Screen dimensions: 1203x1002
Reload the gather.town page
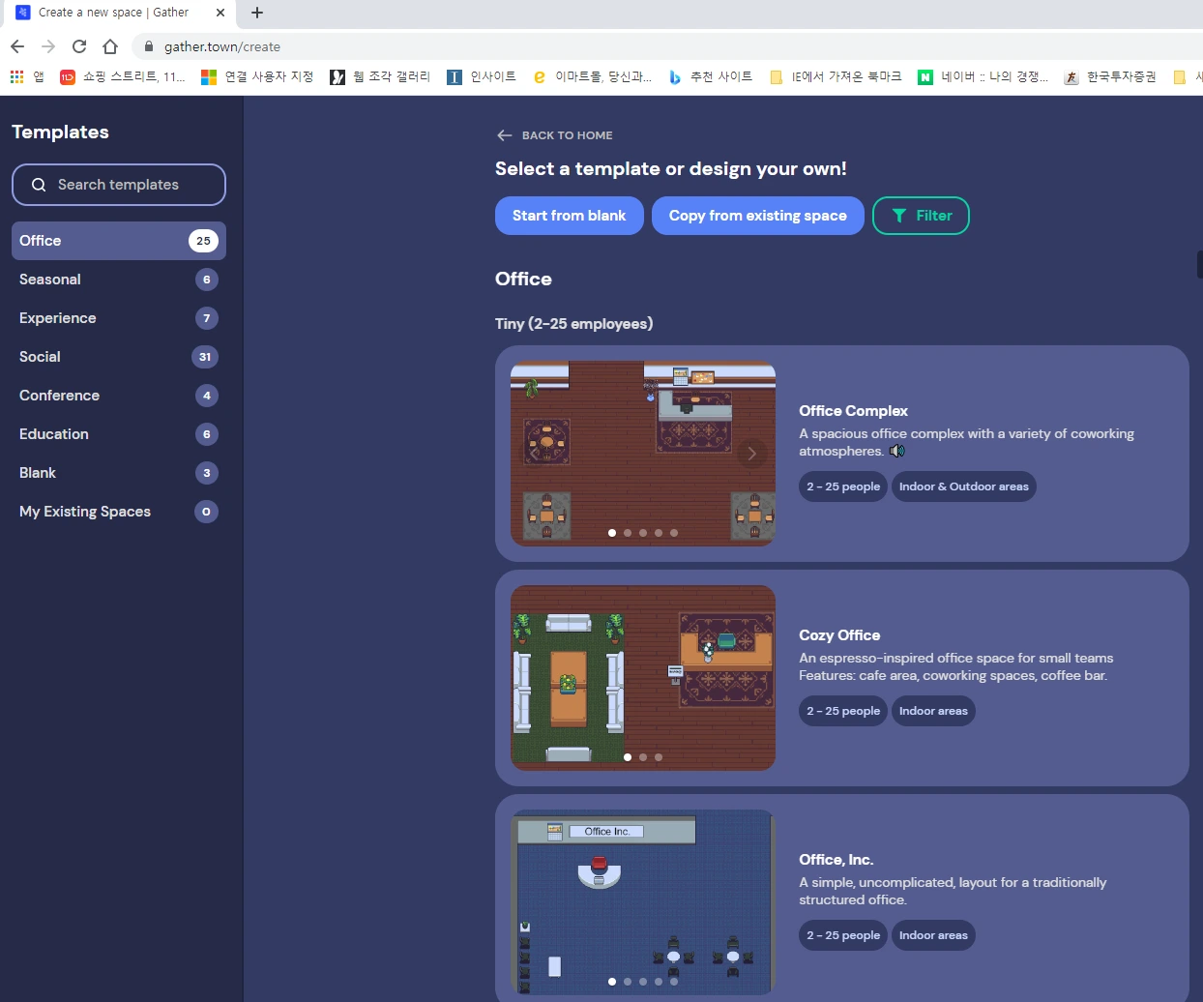click(79, 46)
